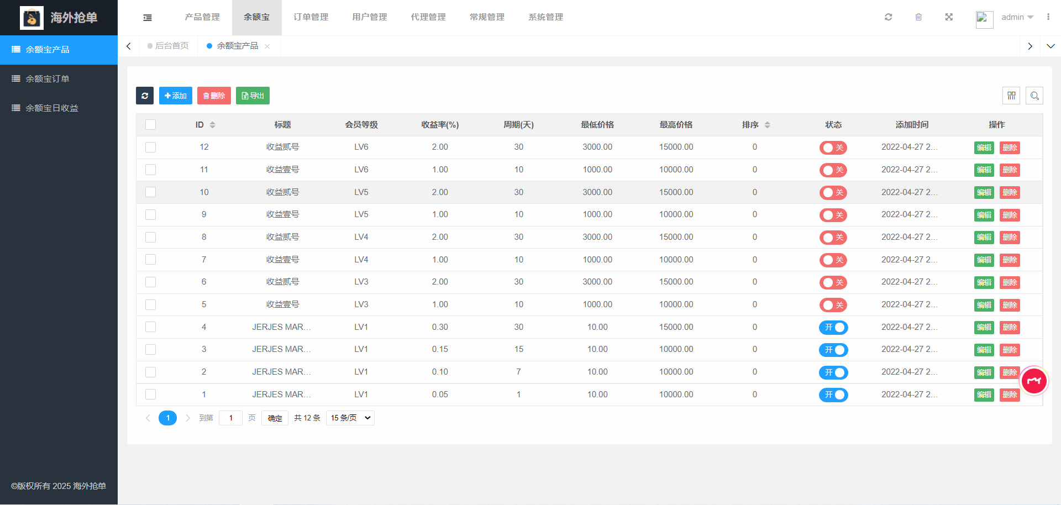Open the 订单管理 top menu

pyautogui.click(x=311, y=17)
